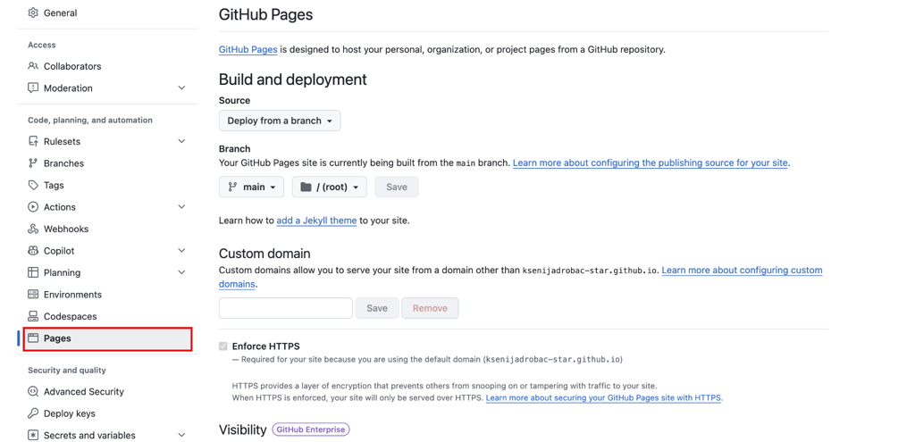Click the 'Visibility' heading

(x=243, y=429)
